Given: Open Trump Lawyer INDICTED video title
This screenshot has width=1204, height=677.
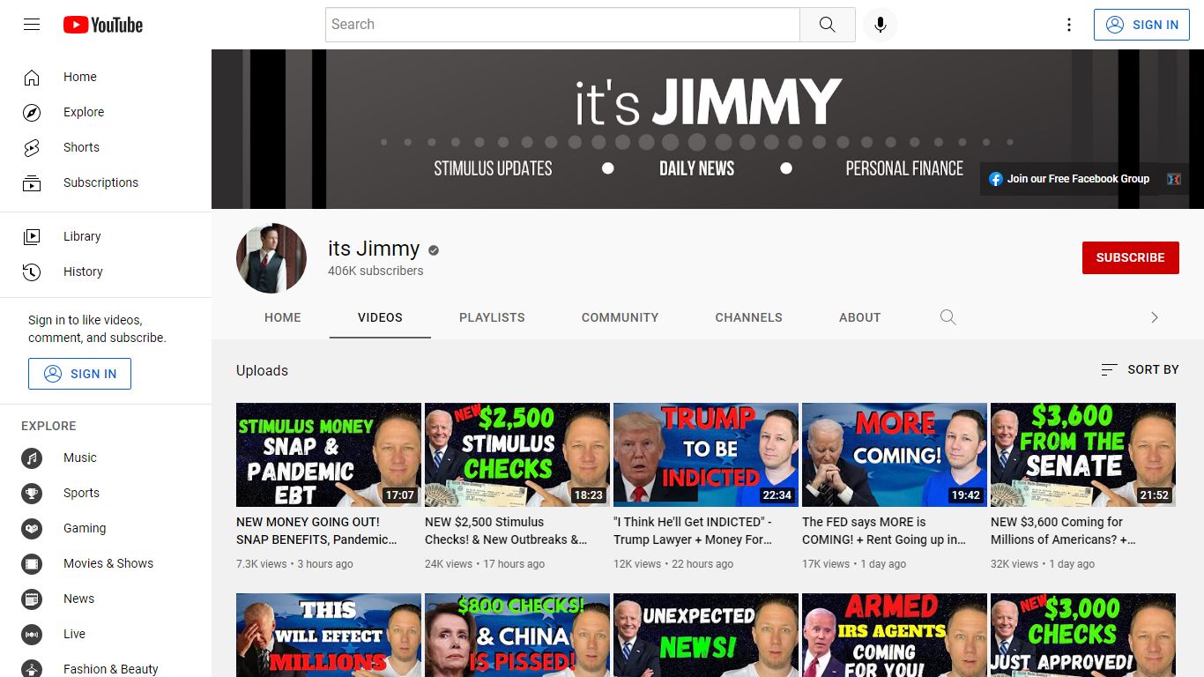Looking at the screenshot, I should pyautogui.click(x=693, y=531).
